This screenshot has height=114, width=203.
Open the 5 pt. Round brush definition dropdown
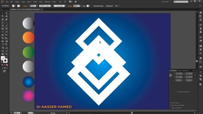pos(66,6)
